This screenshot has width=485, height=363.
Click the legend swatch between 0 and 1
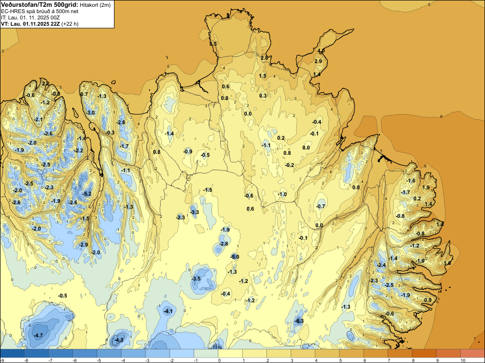coord(230,353)
